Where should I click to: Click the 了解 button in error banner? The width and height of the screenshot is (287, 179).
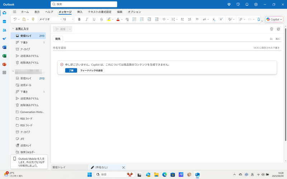(71, 71)
